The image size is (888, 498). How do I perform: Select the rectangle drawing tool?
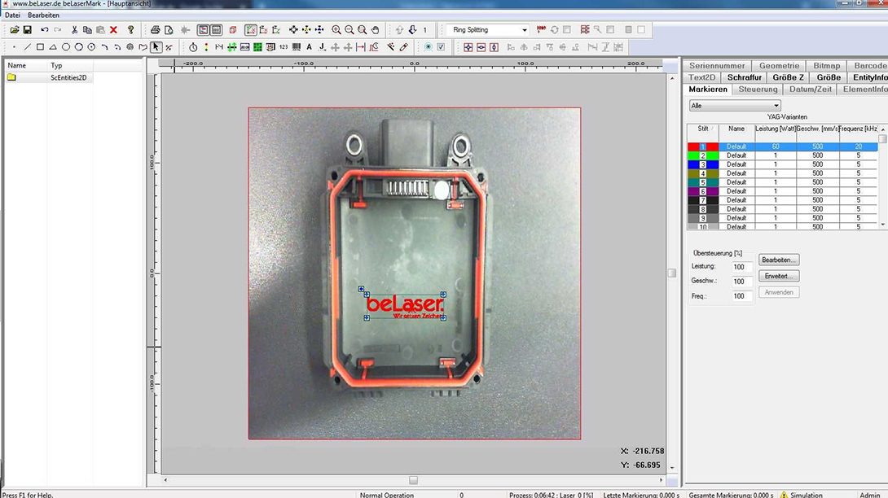[x=40, y=47]
